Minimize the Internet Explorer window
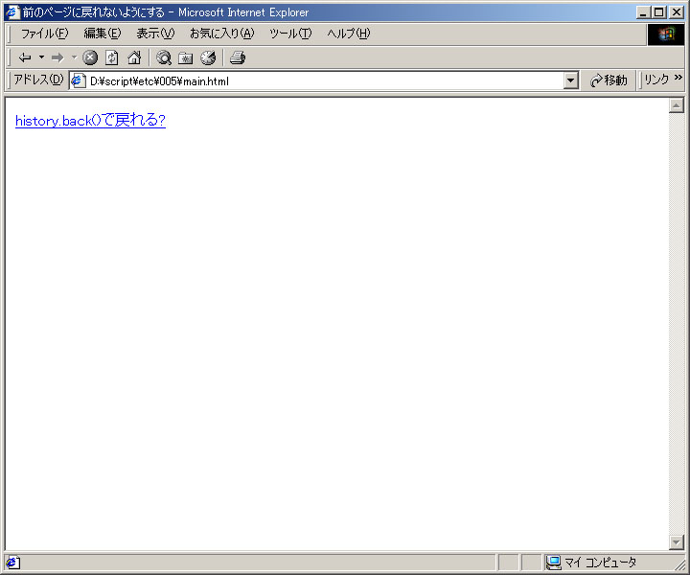 [643, 12]
